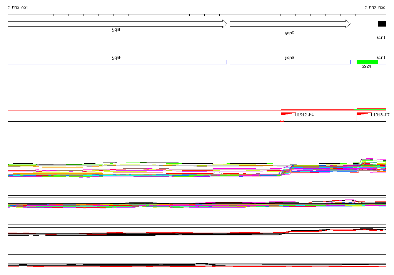394x275 pixels.
Task: Click the blue-outlined yqhH segment box
Action: (x=117, y=62)
